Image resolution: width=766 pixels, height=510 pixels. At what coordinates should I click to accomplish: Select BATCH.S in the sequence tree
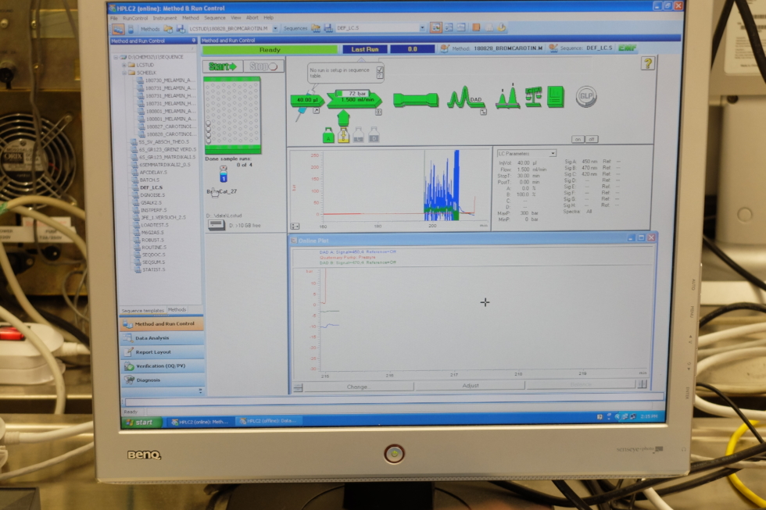click(150, 180)
